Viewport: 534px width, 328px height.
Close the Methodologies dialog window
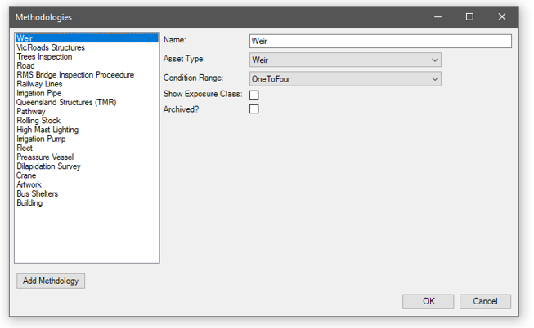click(502, 17)
